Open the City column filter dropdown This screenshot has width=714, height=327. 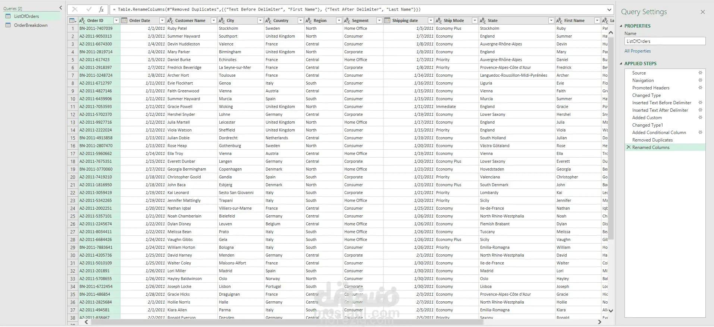click(260, 20)
